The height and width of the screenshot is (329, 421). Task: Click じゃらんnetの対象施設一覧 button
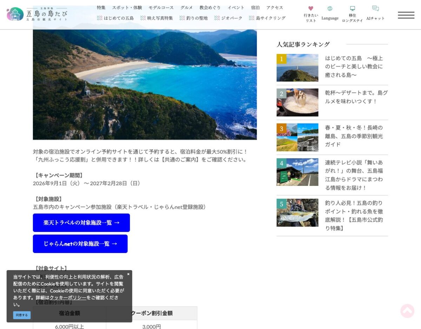point(80,244)
